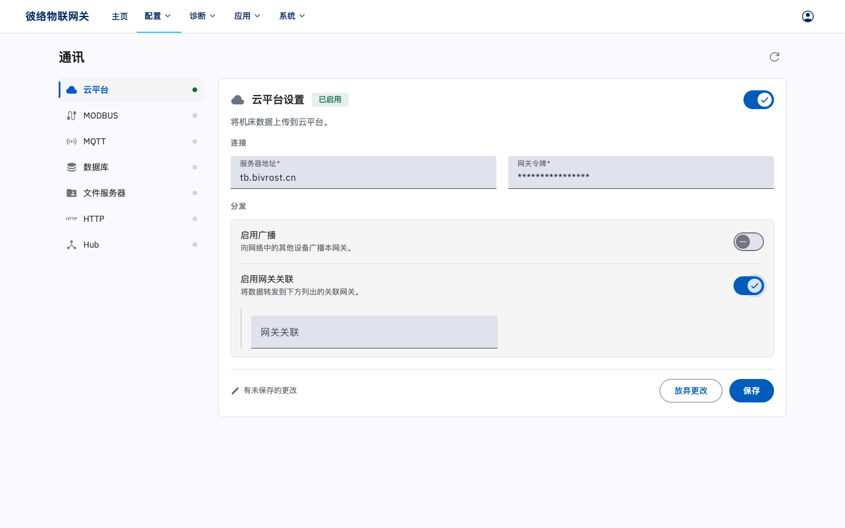Select 数据库 in the sidebar
The image size is (845, 528).
[131, 167]
